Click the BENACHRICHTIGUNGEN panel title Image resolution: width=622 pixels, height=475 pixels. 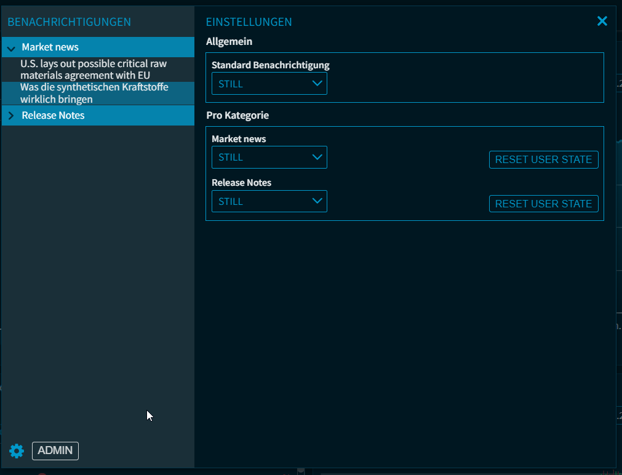(x=69, y=22)
